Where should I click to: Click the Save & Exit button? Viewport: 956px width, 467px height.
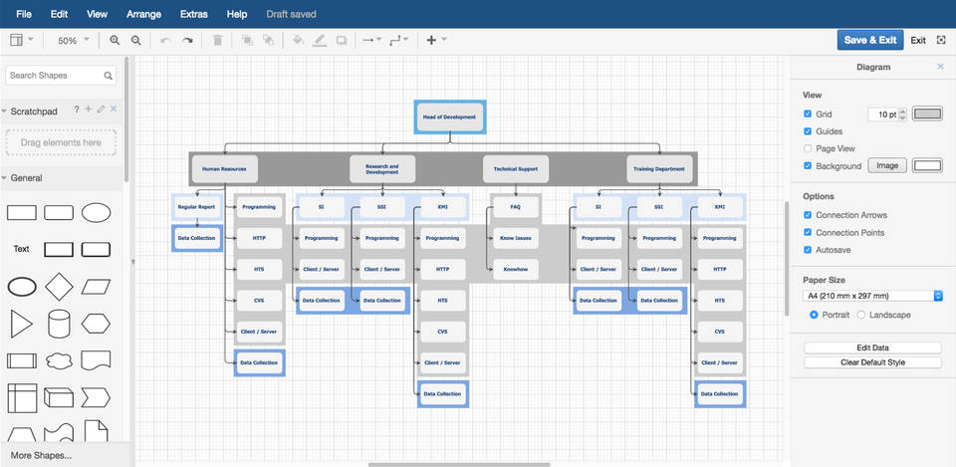[x=869, y=40]
